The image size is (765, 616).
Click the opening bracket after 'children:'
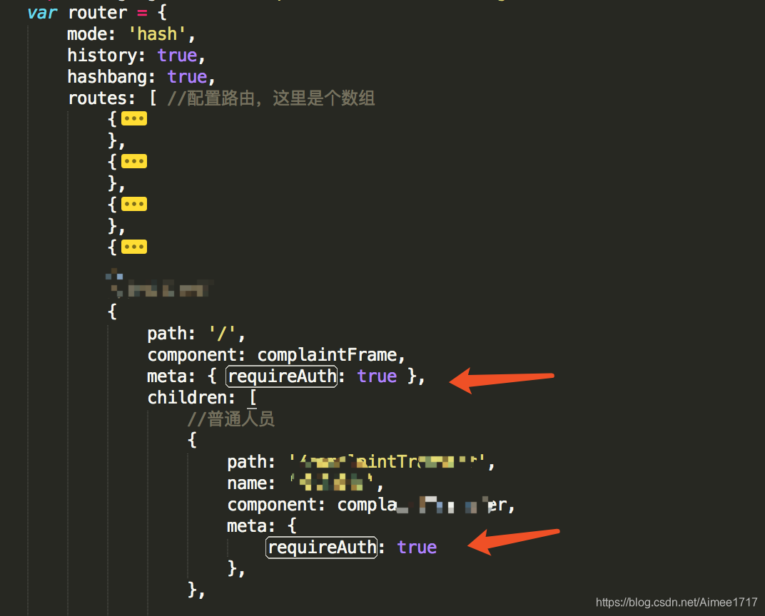[x=253, y=398]
